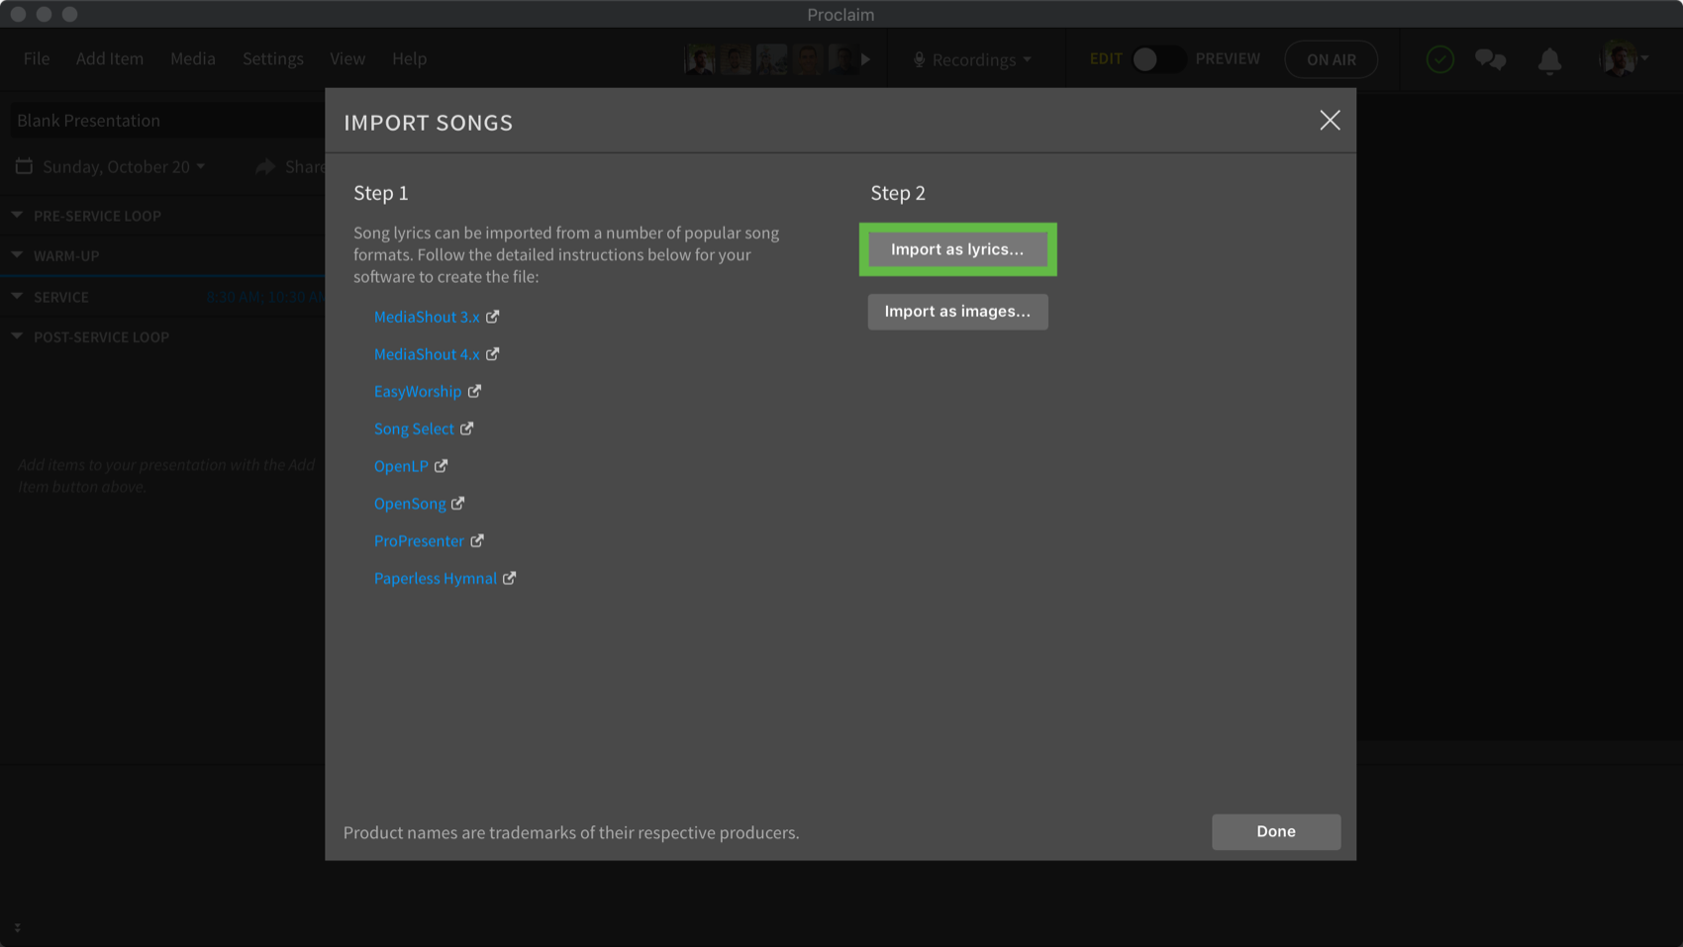
Task: Close the Import Songs dialog
Action: tap(1330, 121)
